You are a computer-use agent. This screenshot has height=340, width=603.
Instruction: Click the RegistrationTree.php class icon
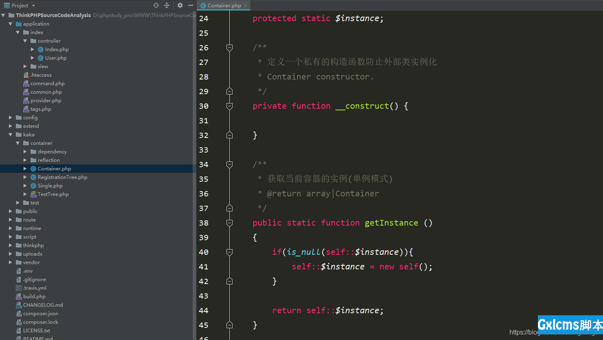click(33, 177)
